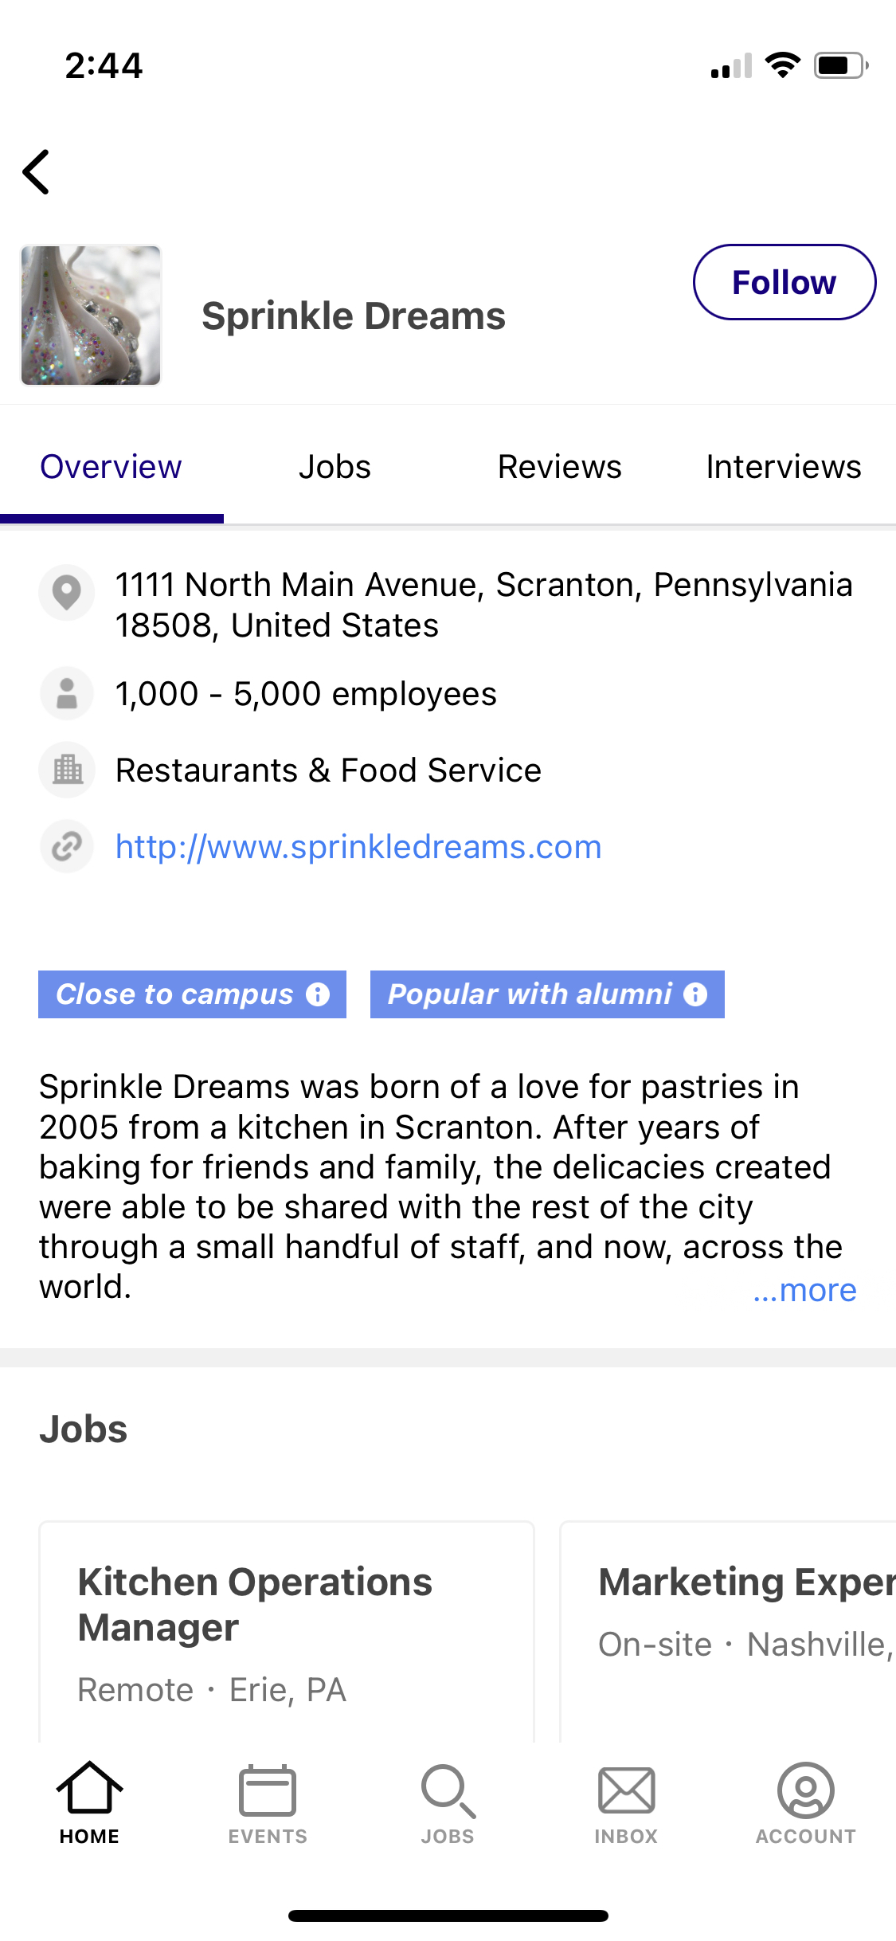The width and height of the screenshot is (896, 1941).
Task: Show info for Close to campus badge
Action: coord(318,994)
